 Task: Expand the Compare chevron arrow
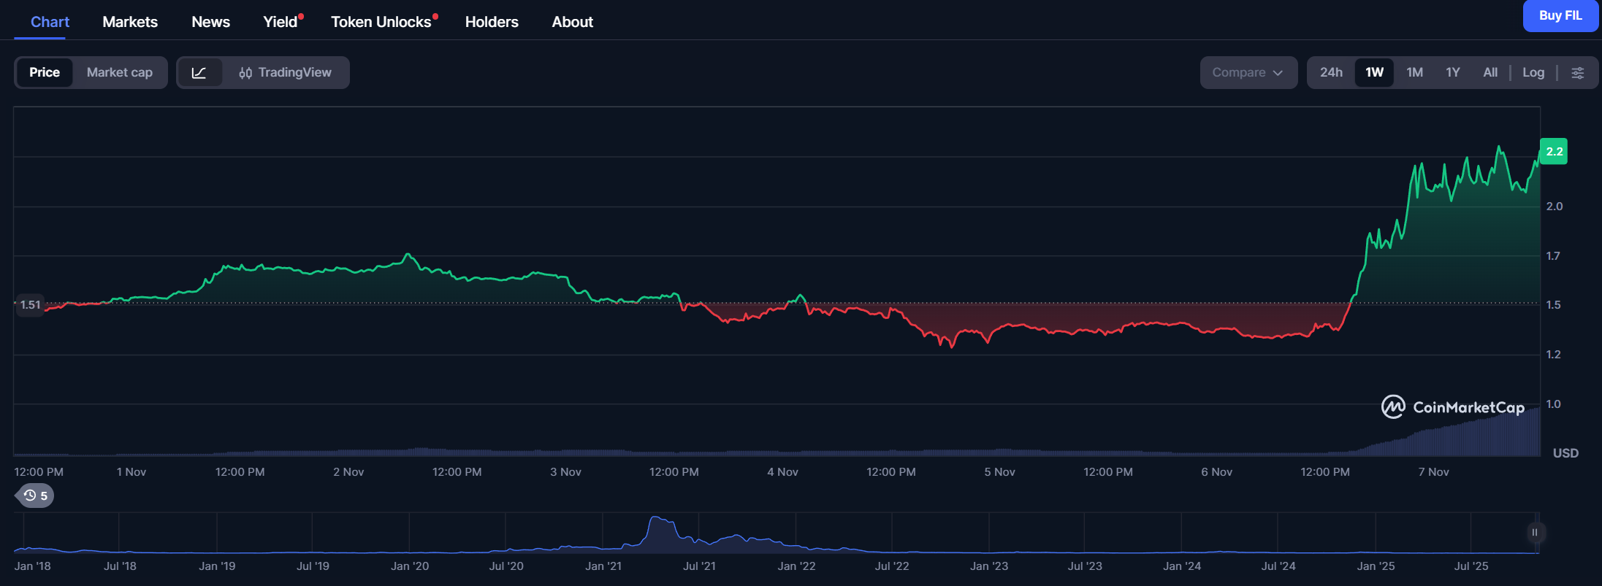(1278, 73)
